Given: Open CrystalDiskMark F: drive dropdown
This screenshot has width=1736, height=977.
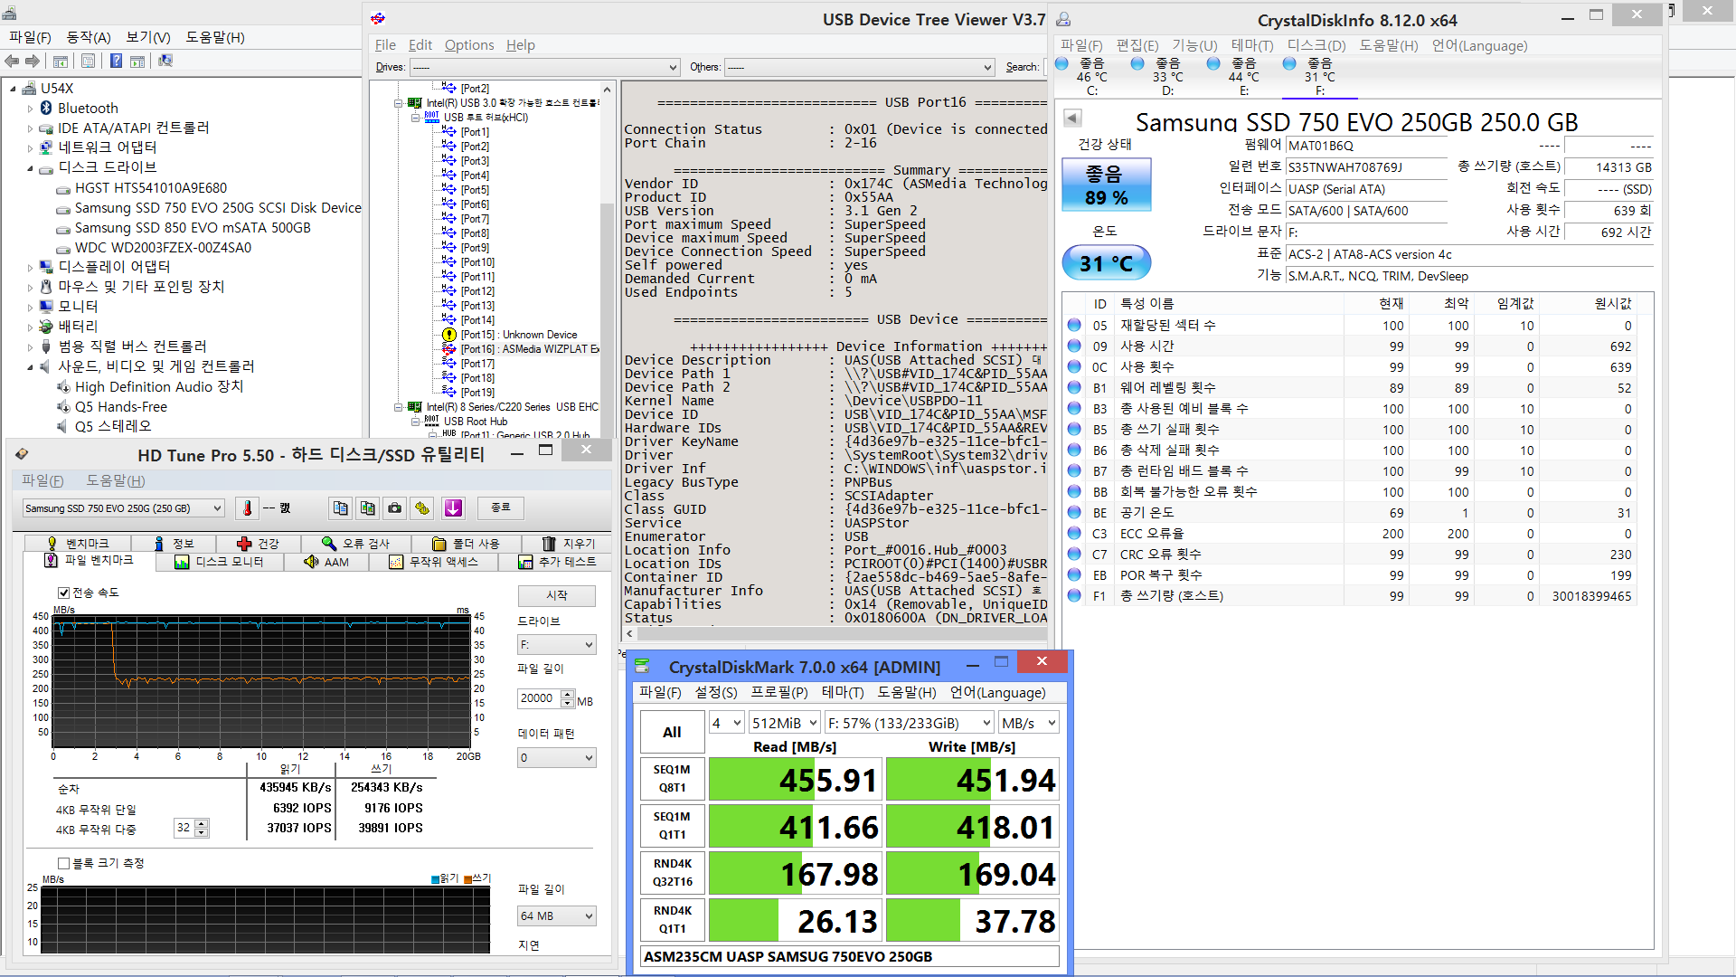Looking at the screenshot, I should click(x=909, y=723).
